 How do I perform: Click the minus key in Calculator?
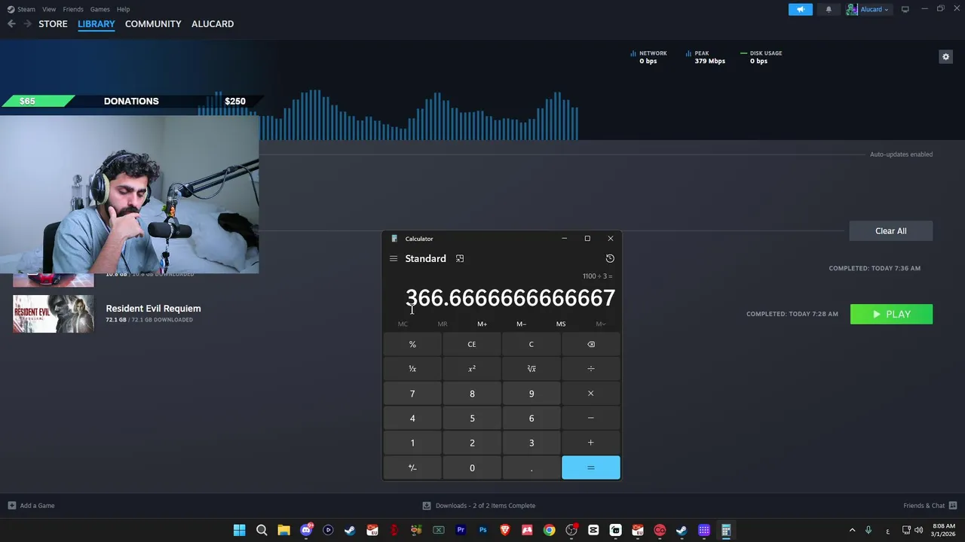(x=591, y=419)
